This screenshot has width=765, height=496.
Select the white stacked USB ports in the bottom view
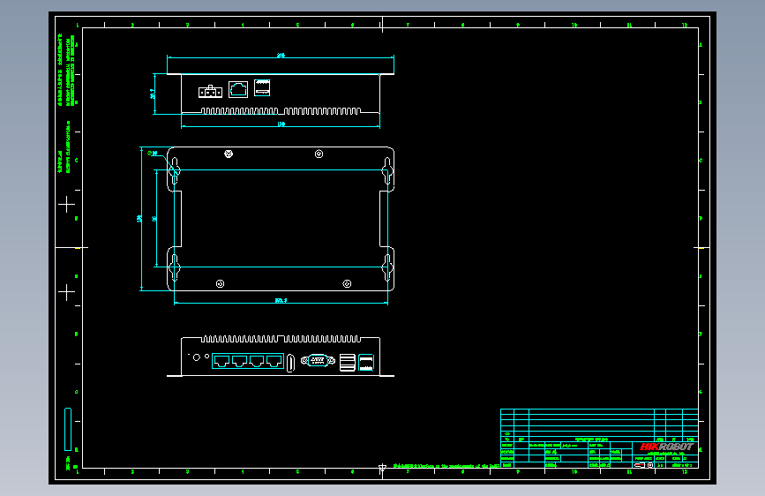pyautogui.click(x=348, y=363)
